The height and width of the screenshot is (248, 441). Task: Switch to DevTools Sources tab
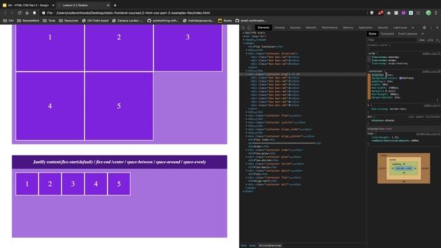click(x=295, y=28)
